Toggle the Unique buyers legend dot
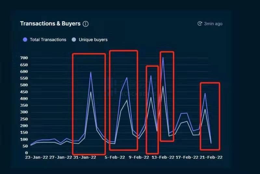260x174 pixels. click(x=74, y=40)
